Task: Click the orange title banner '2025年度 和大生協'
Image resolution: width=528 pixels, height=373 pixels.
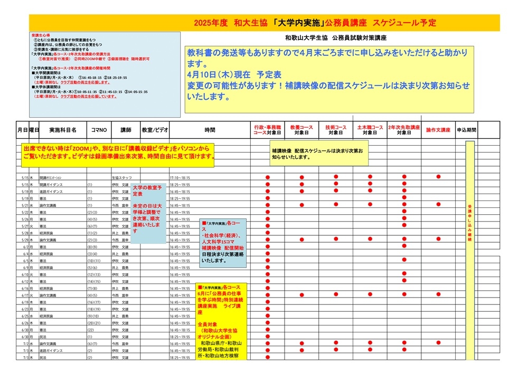Action: [265, 23]
